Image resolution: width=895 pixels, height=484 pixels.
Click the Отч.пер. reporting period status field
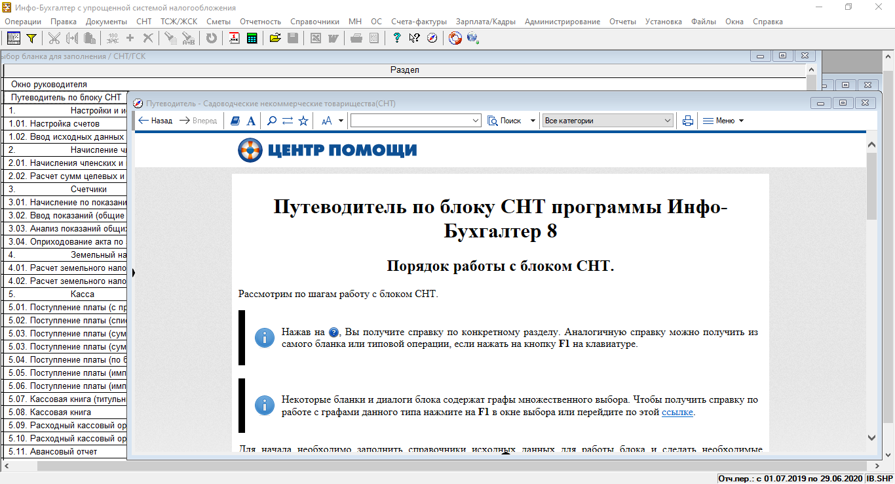coord(791,478)
